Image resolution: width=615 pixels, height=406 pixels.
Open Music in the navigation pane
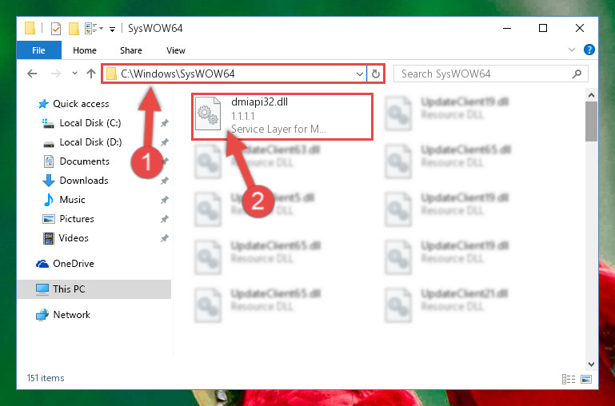64,200
